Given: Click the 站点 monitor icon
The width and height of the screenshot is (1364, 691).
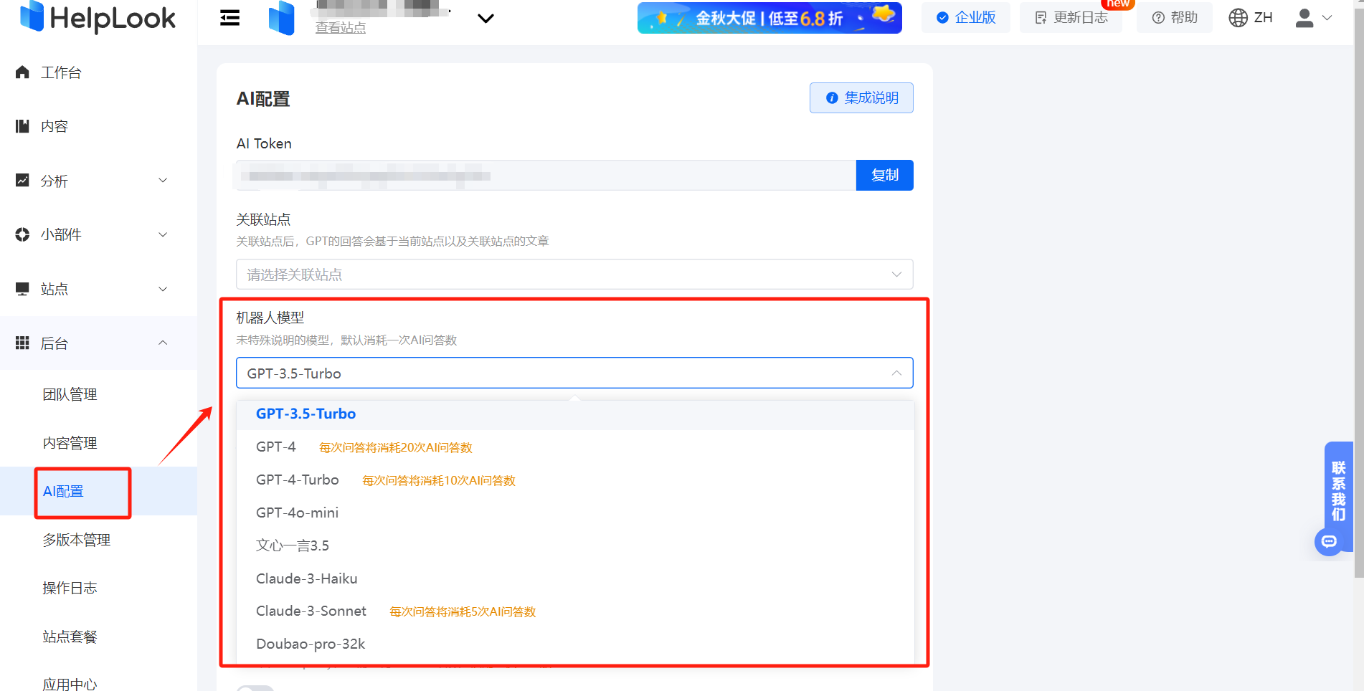Looking at the screenshot, I should click(x=22, y=289).
